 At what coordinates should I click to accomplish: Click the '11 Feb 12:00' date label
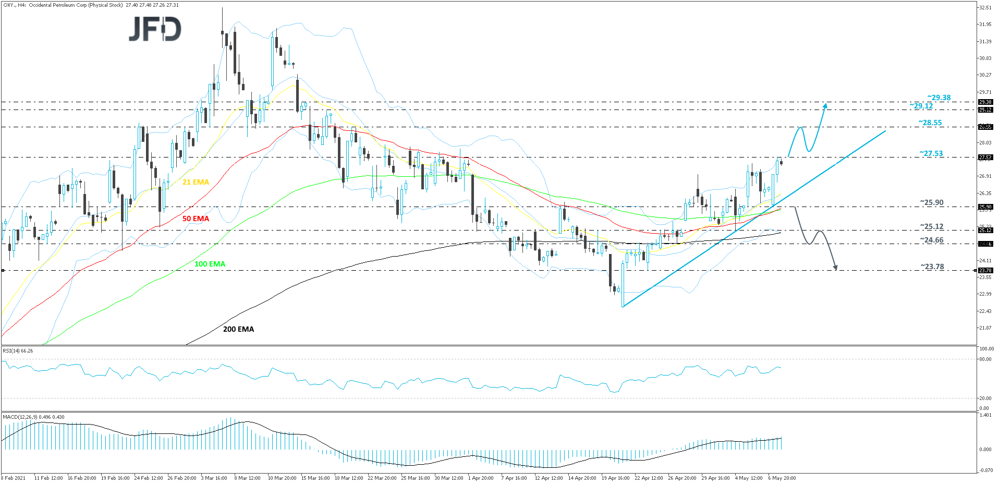48,478
